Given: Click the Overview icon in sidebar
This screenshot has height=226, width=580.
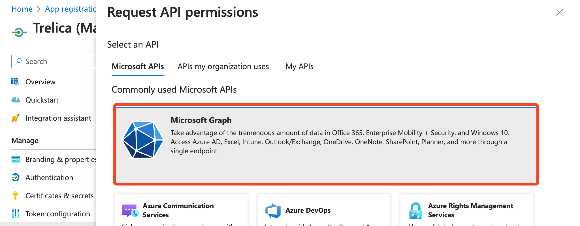Looking at the screenshot, I should pos(15,82).
